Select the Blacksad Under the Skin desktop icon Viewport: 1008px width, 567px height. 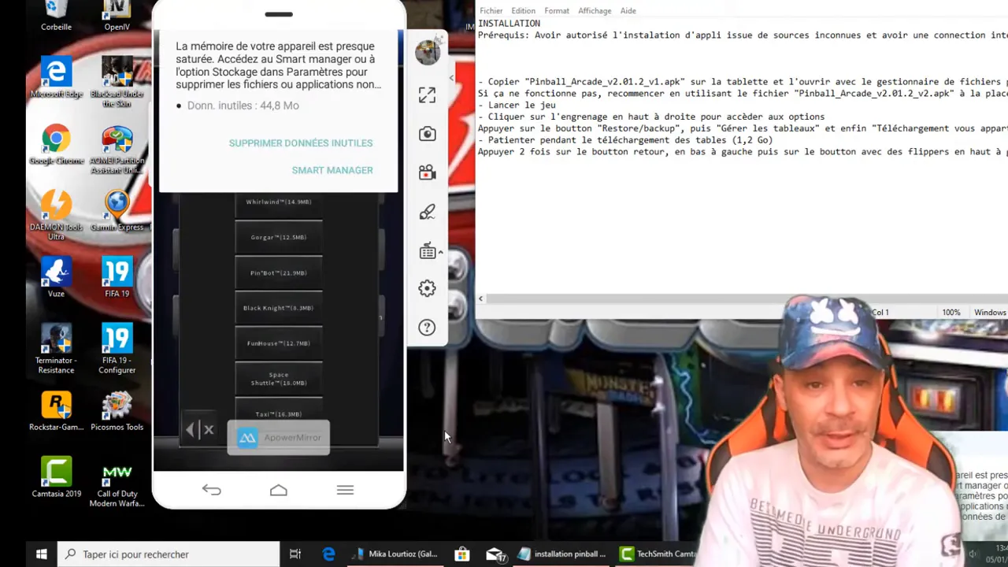(117, 83)
